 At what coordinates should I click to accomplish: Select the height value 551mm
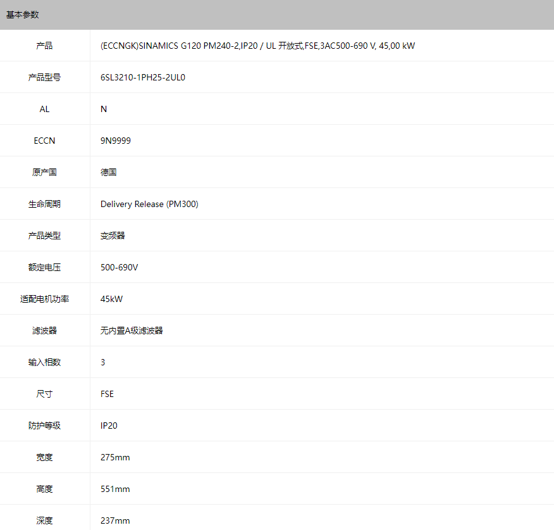[115, 489]
